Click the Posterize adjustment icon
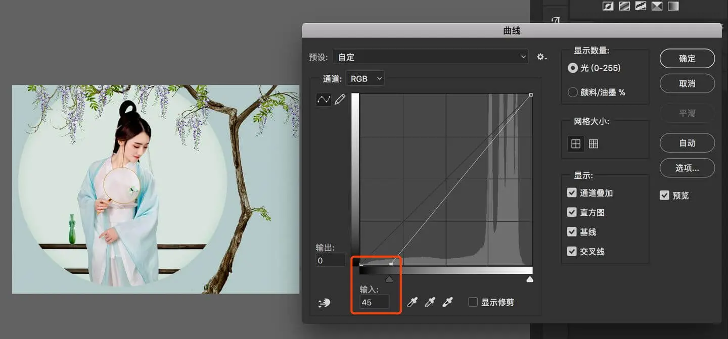The width and height of the screenshot is (728, 339). pyautogui.click(x=624, y=6)
